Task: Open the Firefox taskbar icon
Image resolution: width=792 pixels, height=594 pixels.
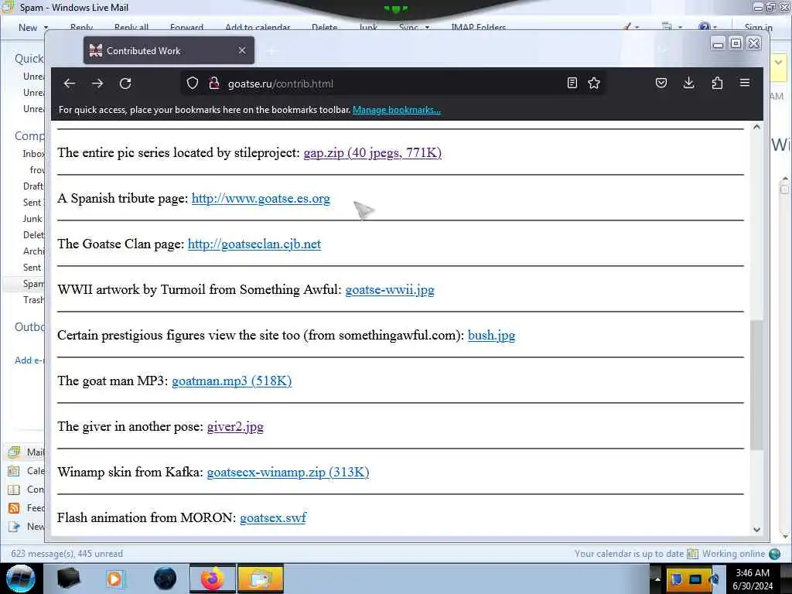Action: 212,579
